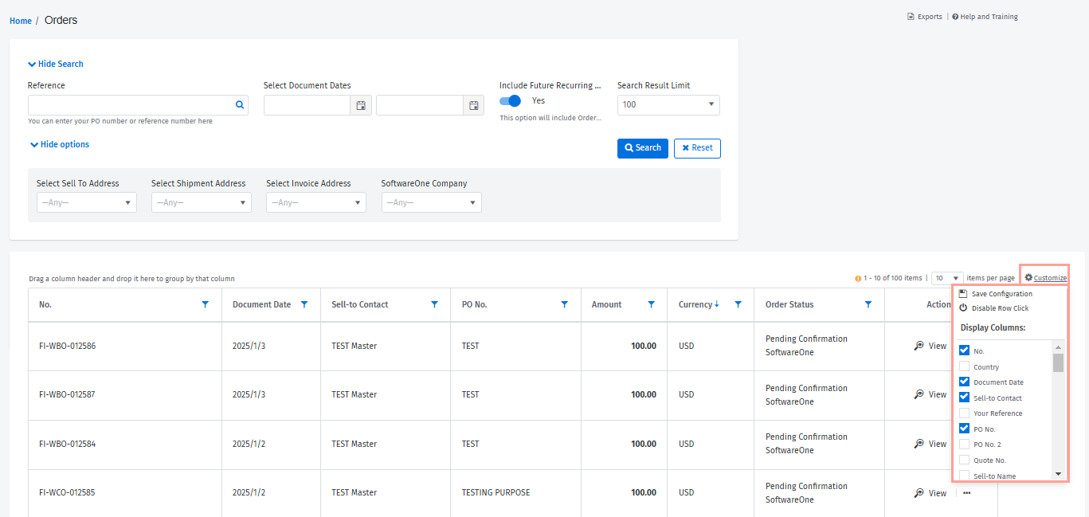Select Save Configuration in Customize menu

coord(1001,294)
